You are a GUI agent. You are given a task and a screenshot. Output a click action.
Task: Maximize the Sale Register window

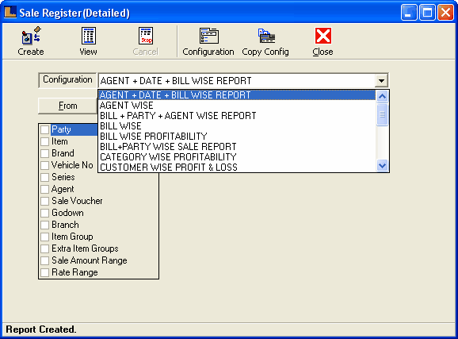tap(427, 13)
